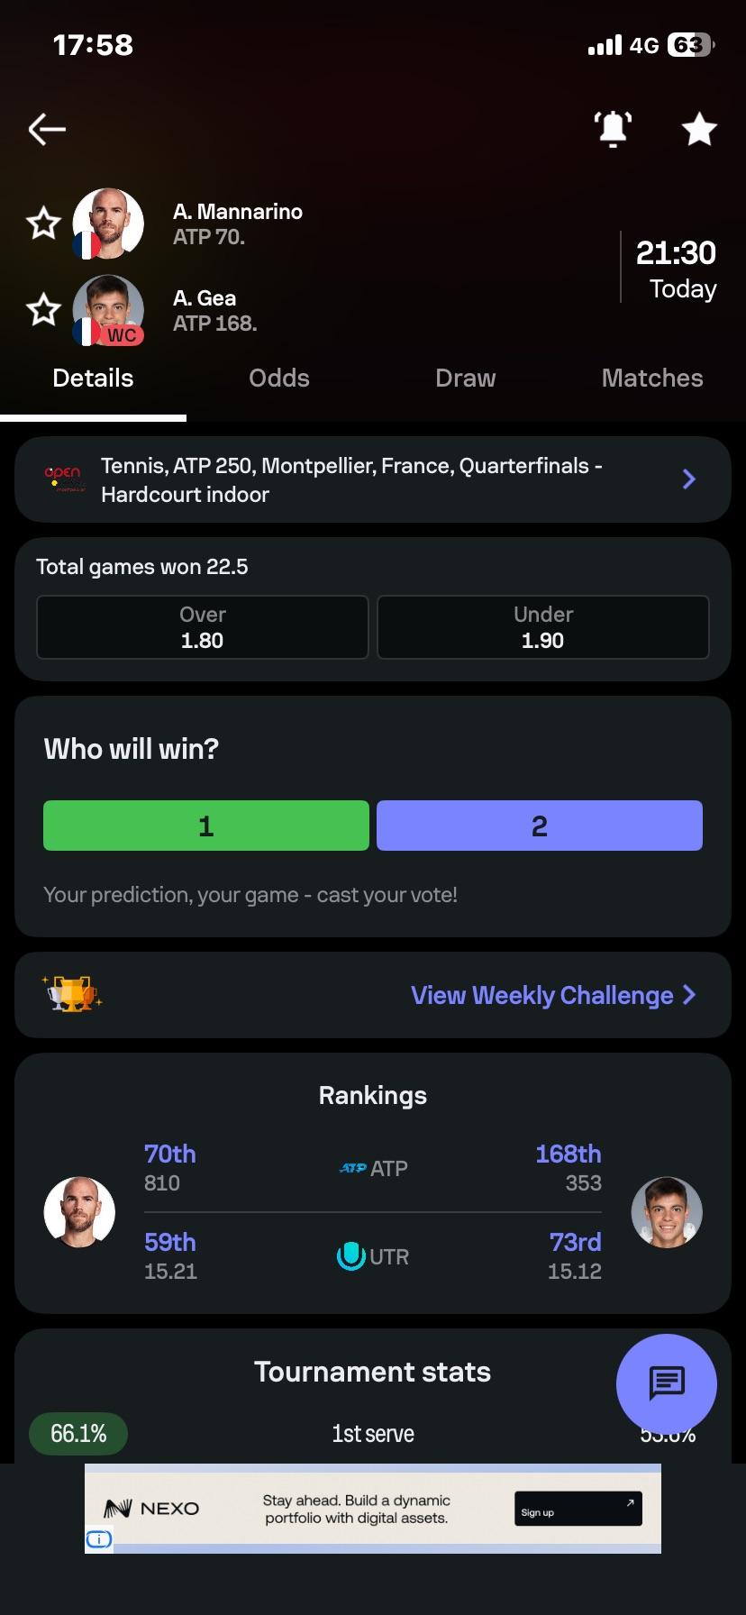Open the View Weekly Challenge chevron
The width and height of the screenshot is (746, 1615).
click(x=690, y=994)
